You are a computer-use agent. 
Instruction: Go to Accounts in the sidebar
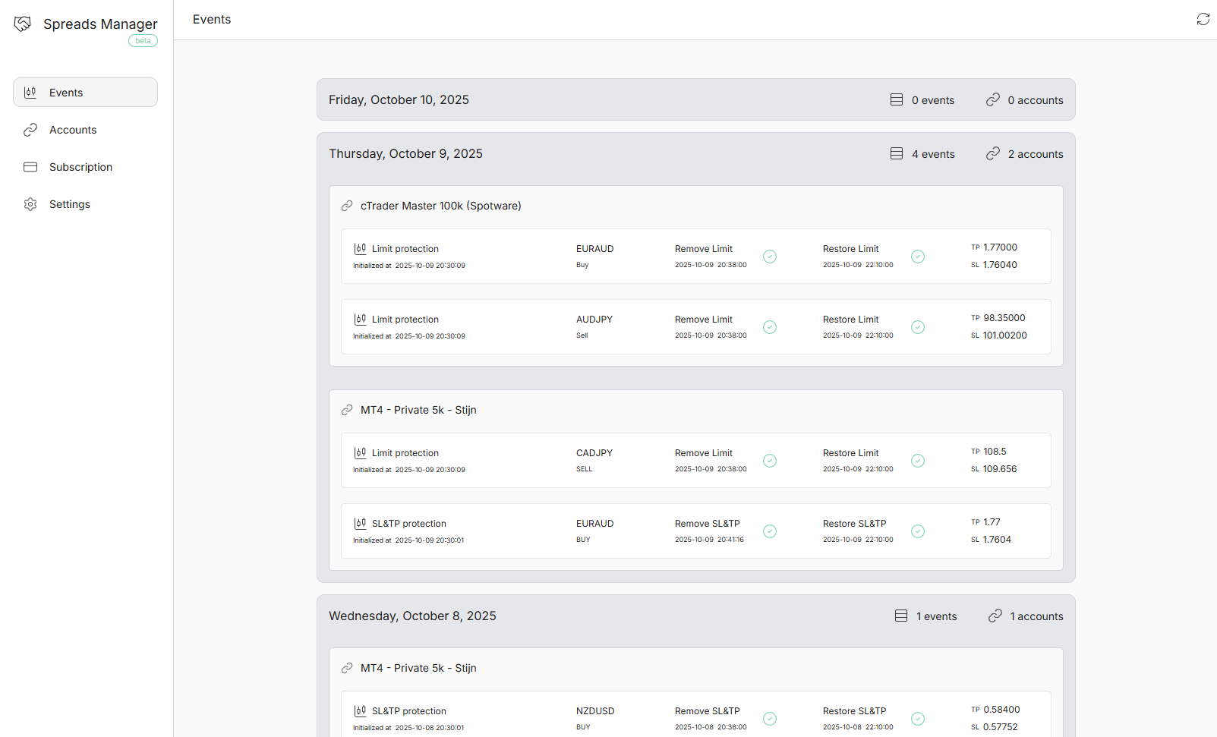(73, 130)
